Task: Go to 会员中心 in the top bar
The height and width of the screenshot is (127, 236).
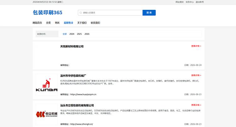Action: (190, 2)
